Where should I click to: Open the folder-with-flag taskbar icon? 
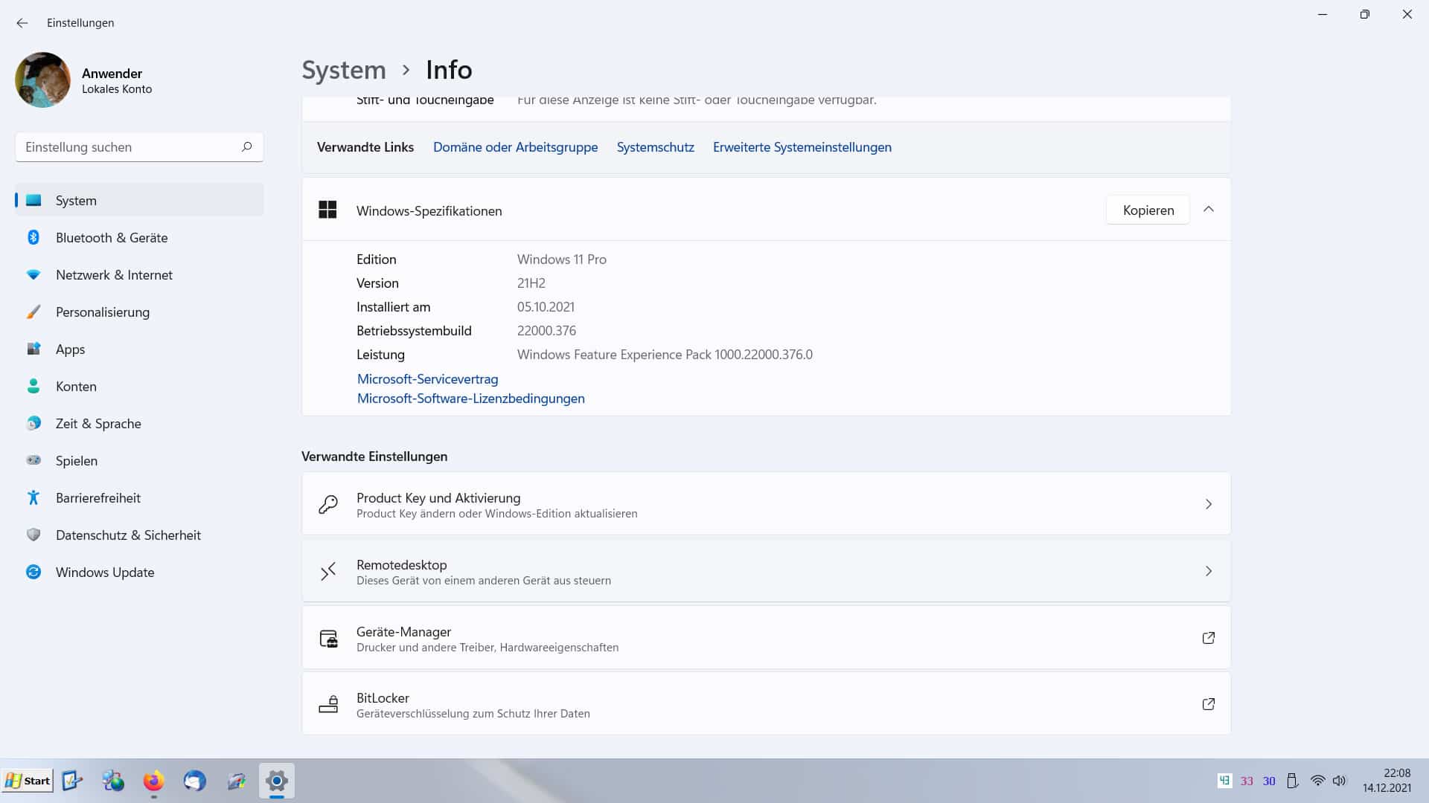click(x=236, y=781)
